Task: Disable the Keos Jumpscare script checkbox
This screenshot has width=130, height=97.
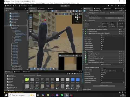Action: [87, 62]
